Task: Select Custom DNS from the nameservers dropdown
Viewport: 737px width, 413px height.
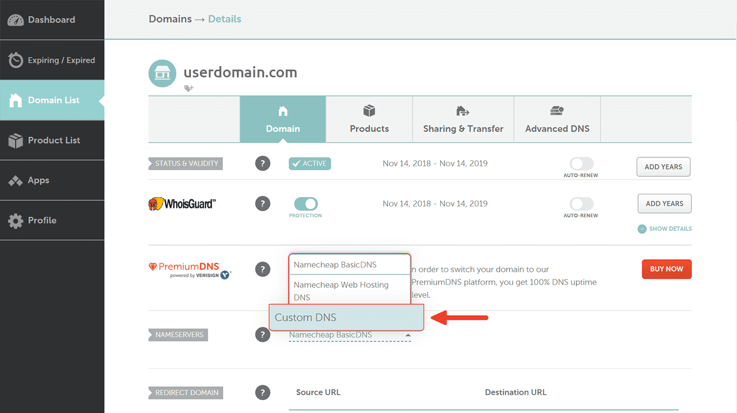Action: coord(346,317)
